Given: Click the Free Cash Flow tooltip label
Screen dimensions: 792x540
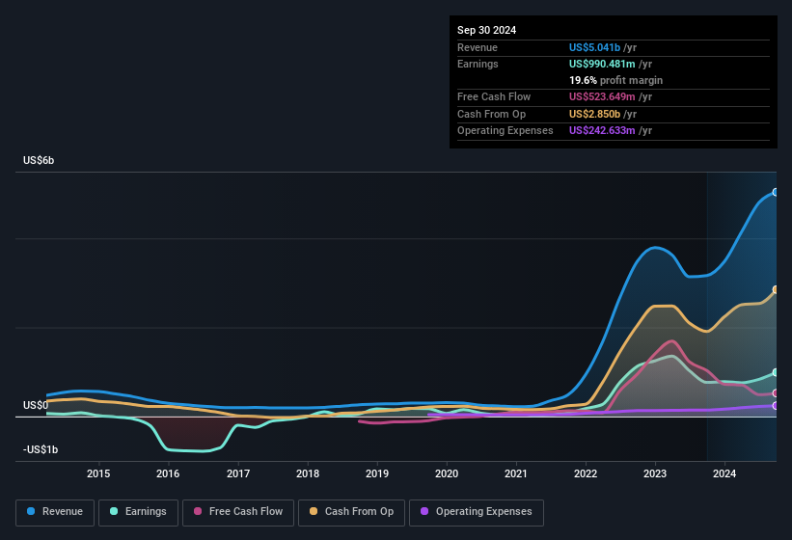Looking at the screenshot, I should coord(494,96).
